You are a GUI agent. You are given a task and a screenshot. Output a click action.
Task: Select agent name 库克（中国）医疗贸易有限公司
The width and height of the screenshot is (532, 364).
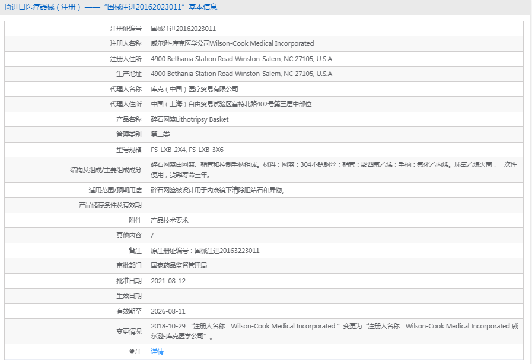coord(195,89)
